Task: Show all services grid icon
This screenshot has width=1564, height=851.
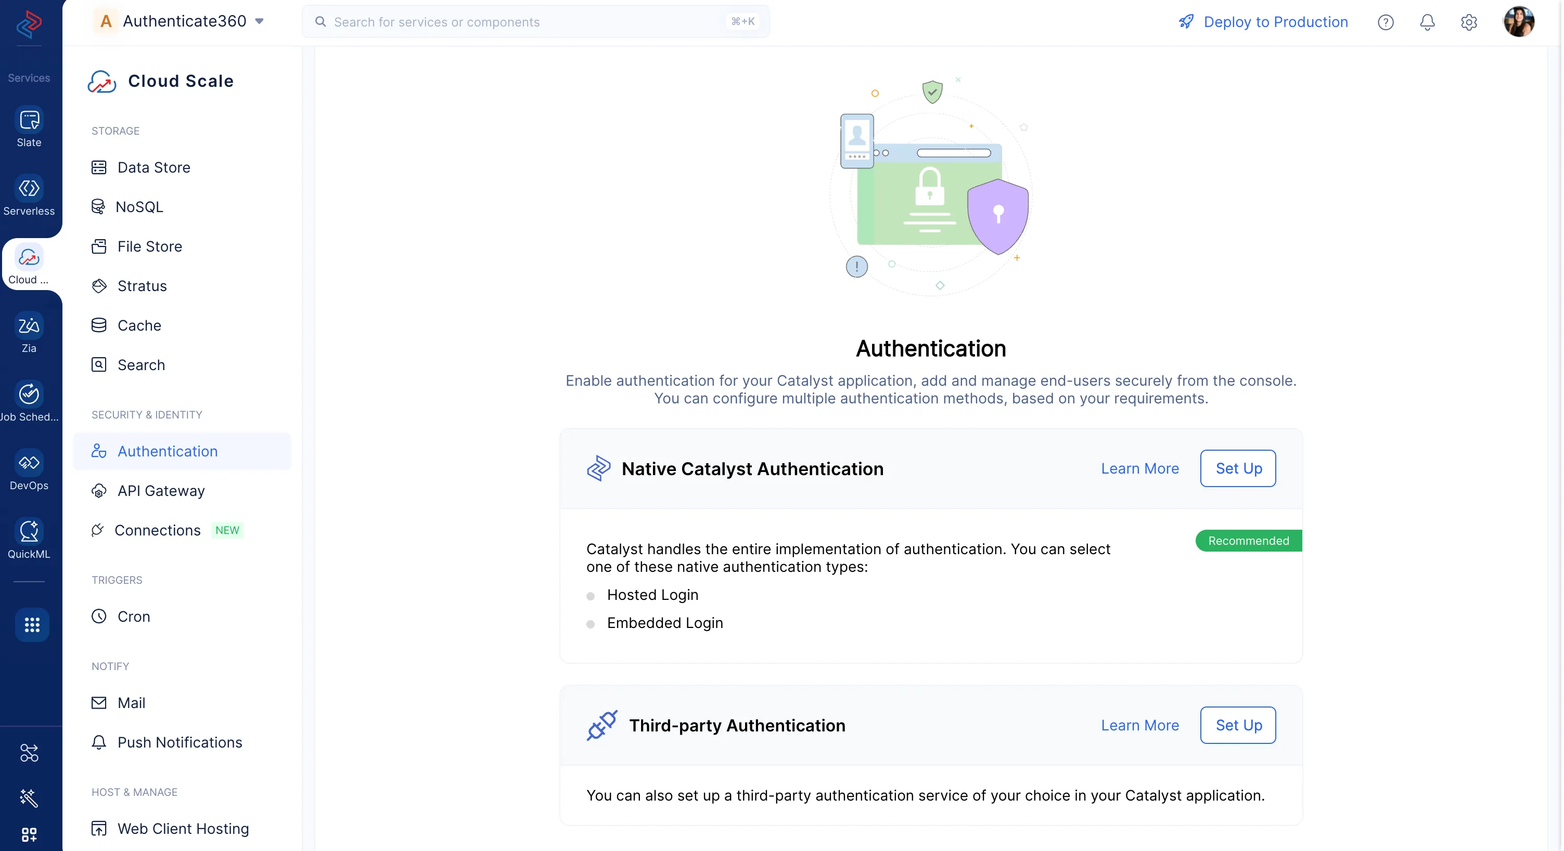Action: click(32, 624)
